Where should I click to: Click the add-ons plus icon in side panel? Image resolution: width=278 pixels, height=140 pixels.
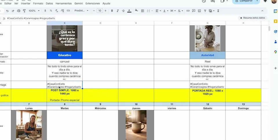pos(275,68)
